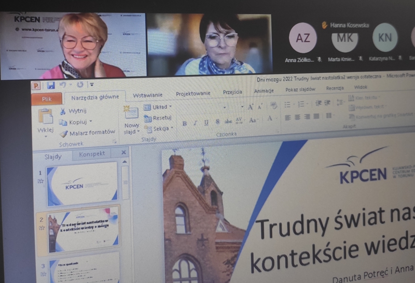Open the Układ layout dropdown
Image resolution: width=415 pixels, height=283 pixels.
157,107
